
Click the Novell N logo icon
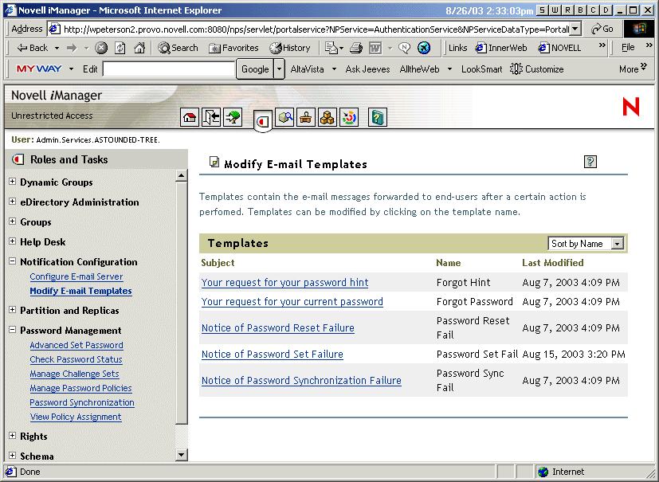(x=630, y=106)
